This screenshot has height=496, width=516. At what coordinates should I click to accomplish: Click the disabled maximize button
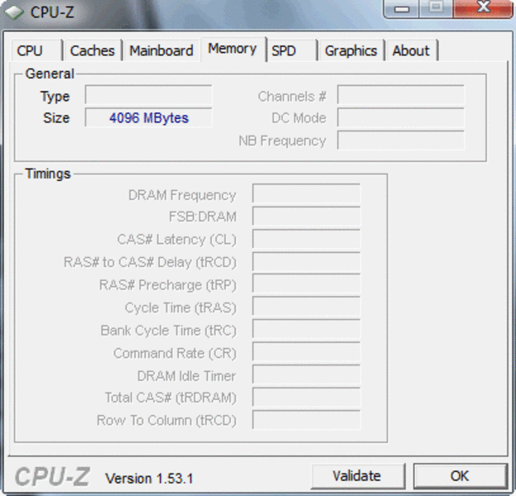(436, 8)
